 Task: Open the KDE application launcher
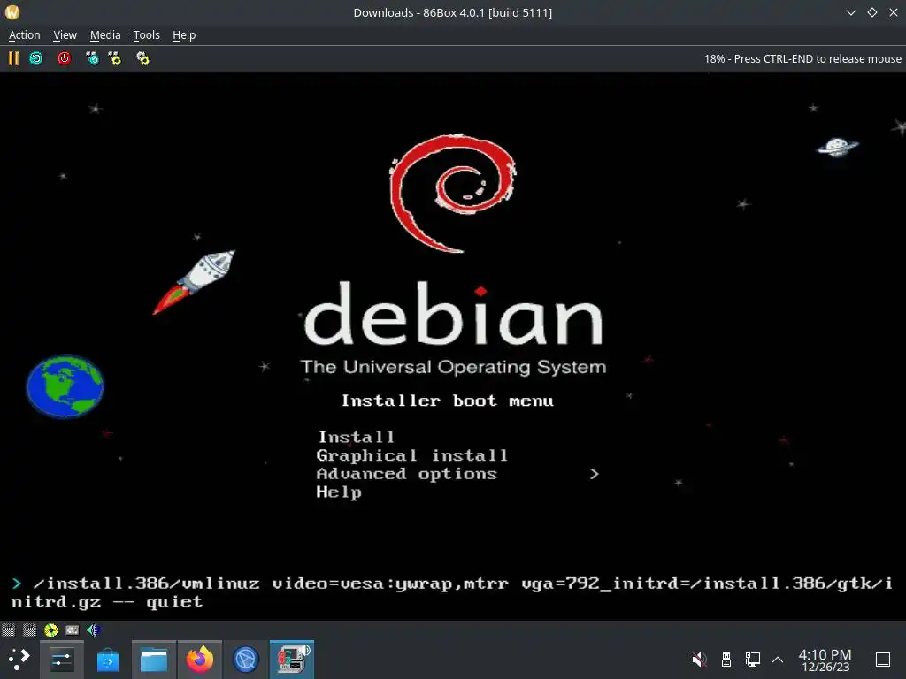coord(19,659)
